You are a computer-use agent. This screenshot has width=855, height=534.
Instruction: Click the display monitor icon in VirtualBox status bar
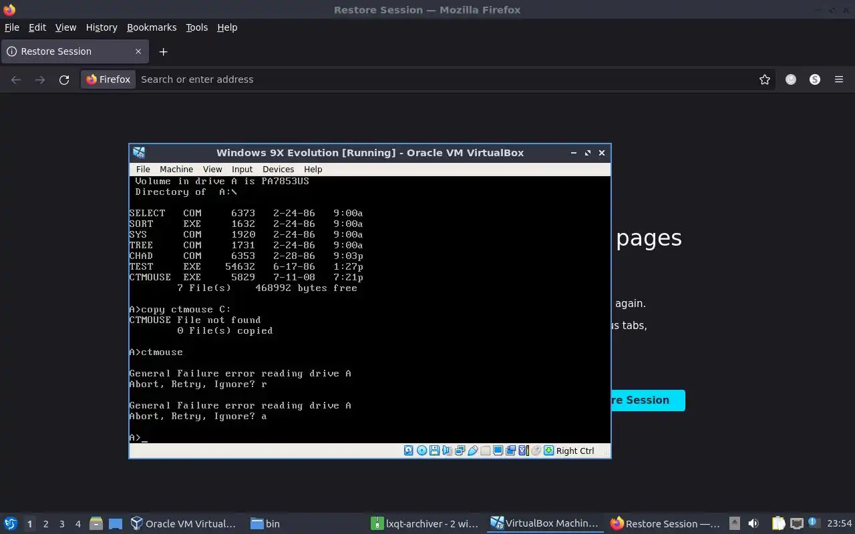(x=498, y=451)
